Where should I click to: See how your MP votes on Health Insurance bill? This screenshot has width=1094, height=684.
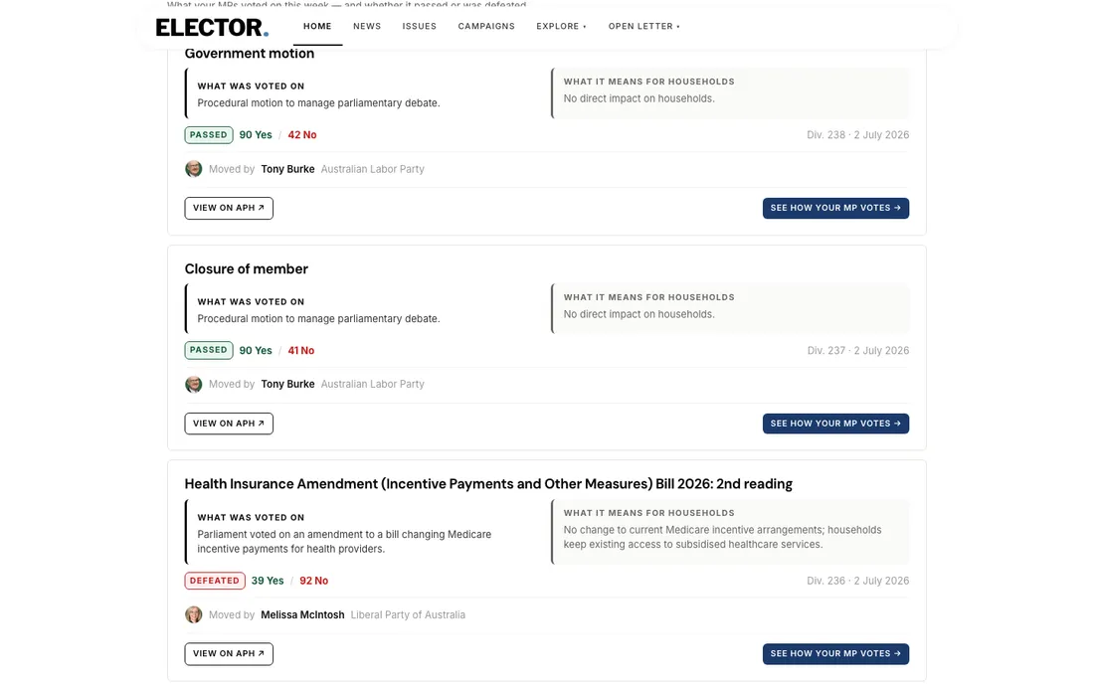pyautogui.click(x=835, y=653)
